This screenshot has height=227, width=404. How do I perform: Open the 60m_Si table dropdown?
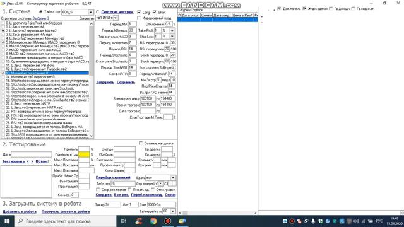90,12
